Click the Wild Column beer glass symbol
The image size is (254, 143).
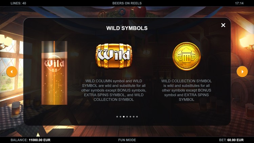54,73
